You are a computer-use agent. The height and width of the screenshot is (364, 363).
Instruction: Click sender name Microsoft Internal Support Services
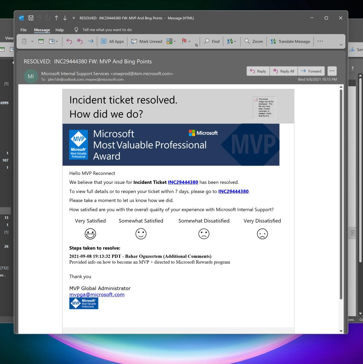[75, 73]
